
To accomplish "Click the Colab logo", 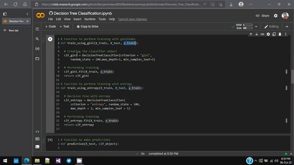I will (x=40, y=15).
